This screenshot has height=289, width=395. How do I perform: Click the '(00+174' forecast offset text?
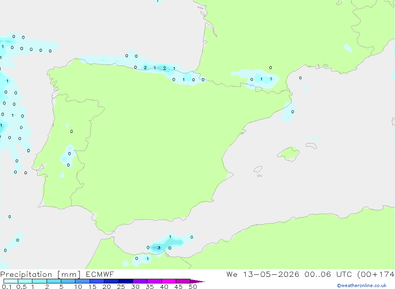click(x=376, y=274)
